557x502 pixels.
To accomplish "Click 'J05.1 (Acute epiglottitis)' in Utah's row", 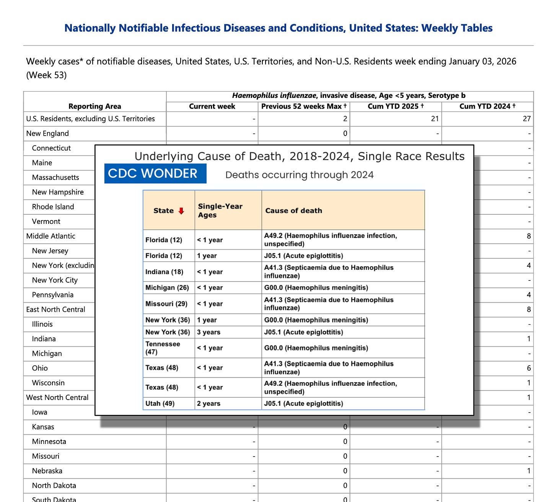I will click(x=303, y=403).
